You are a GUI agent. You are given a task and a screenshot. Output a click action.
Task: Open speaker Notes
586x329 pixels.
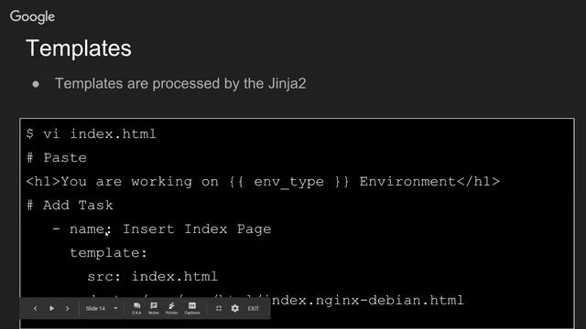pyautogui.click(x=154, y=308)
